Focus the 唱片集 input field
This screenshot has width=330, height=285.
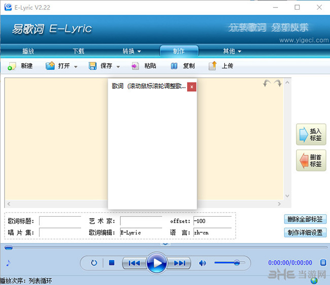[60, 232]
